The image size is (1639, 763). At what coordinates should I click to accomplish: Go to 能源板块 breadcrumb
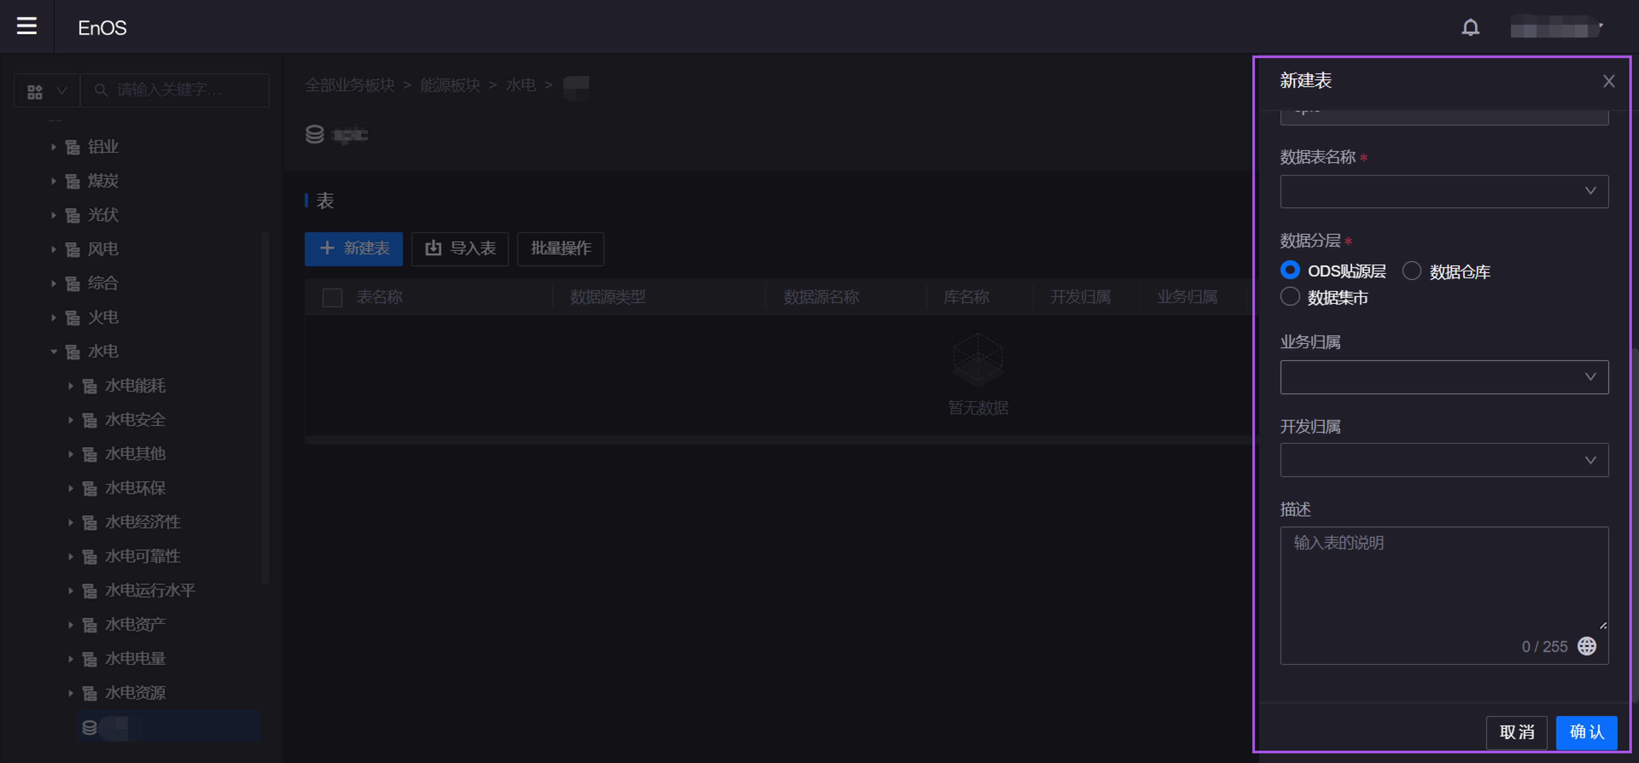450,85
